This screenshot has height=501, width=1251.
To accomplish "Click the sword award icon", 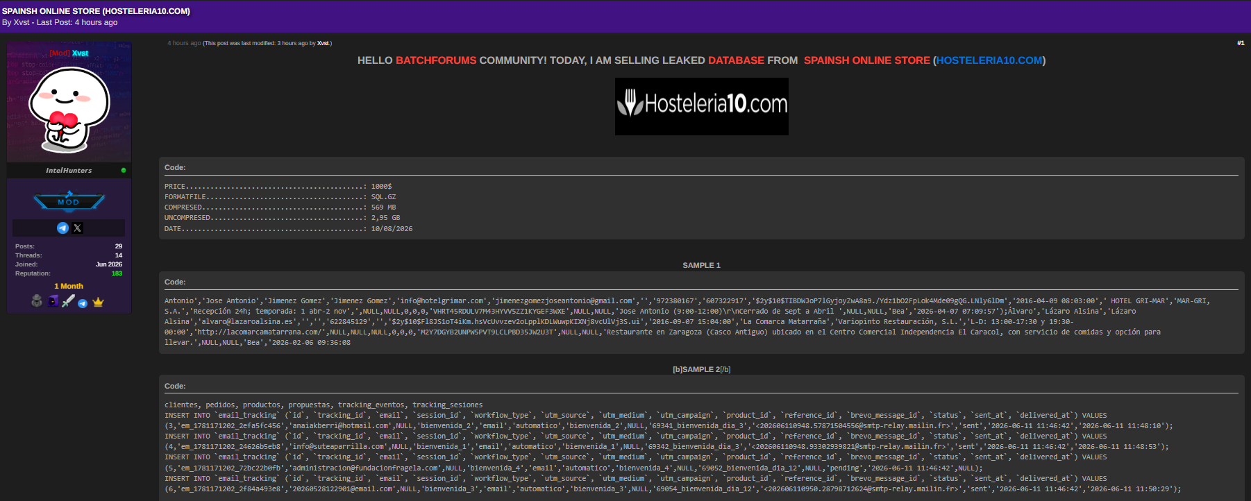I will tap(68, 300).
